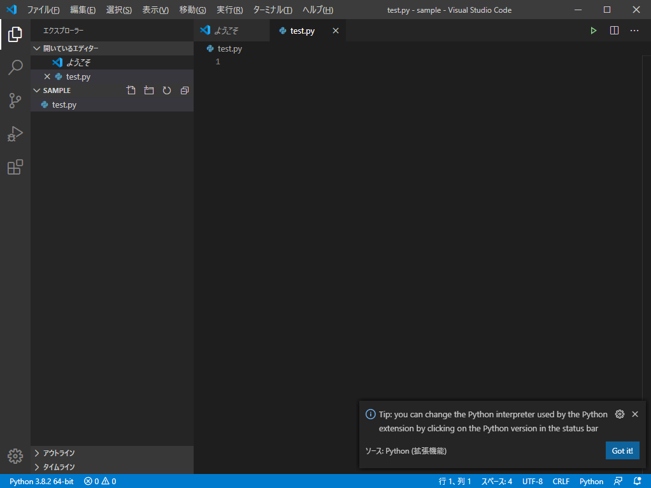Click the Got it! button

622,450
